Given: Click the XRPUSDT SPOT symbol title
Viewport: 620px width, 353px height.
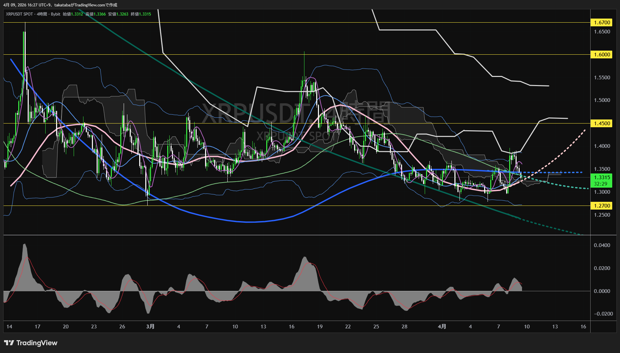Looking at the screenshot, I should point(19,14).
